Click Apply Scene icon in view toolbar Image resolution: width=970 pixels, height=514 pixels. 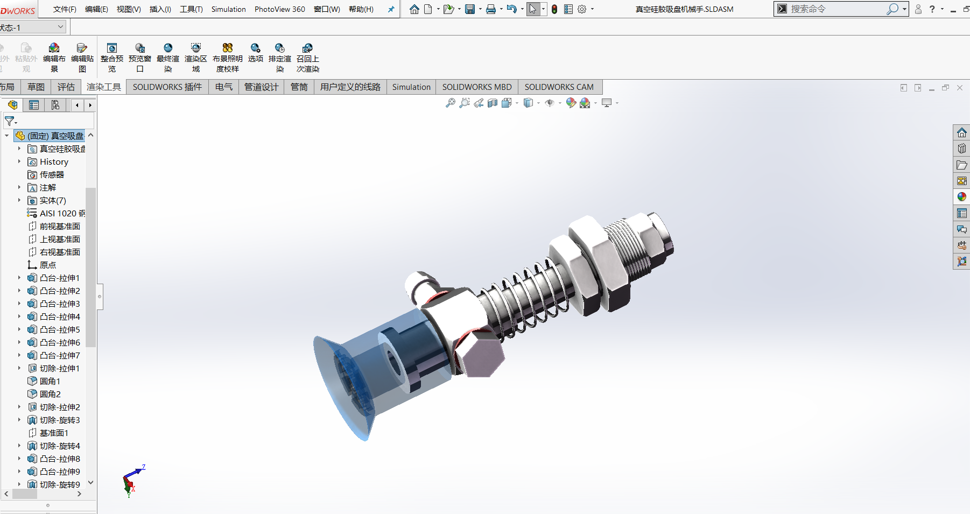point(585,103)
